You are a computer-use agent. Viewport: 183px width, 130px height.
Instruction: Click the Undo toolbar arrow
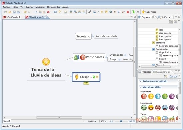pos(25,12)
